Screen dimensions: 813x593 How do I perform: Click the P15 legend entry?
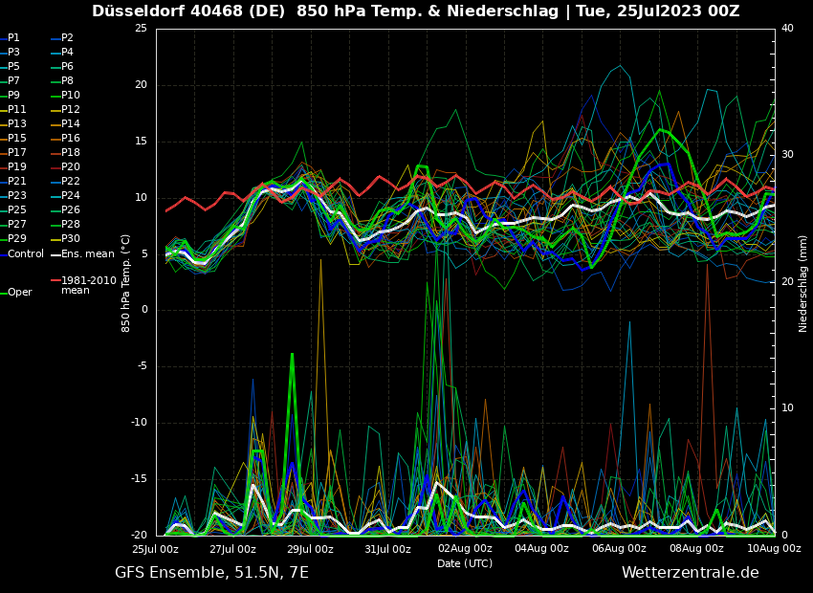click(17, 139)
